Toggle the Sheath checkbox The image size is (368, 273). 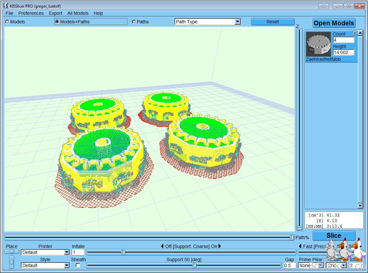click(78, 265)
